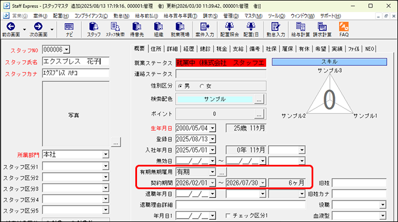This screenshot has width=398, height=222.
Task: Expand the 前の画面 history dropdown arrow
Action: coord(24,29)
